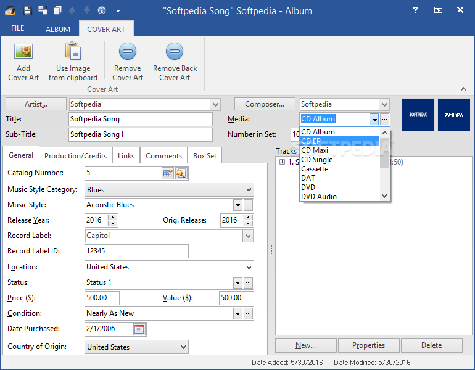Expand track 1 in Tracks list
Screen dimensions: 475x370
[282, 162]
